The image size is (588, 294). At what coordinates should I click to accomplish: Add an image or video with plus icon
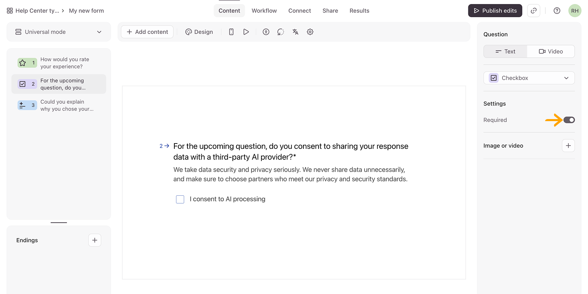coord(568,146)
